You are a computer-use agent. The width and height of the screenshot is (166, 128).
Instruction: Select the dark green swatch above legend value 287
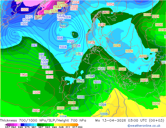(39, 125)
